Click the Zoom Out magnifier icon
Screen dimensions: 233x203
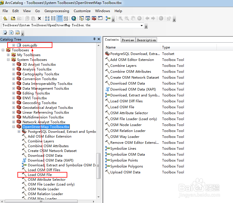pyautogui.click(x=127, y=18)
